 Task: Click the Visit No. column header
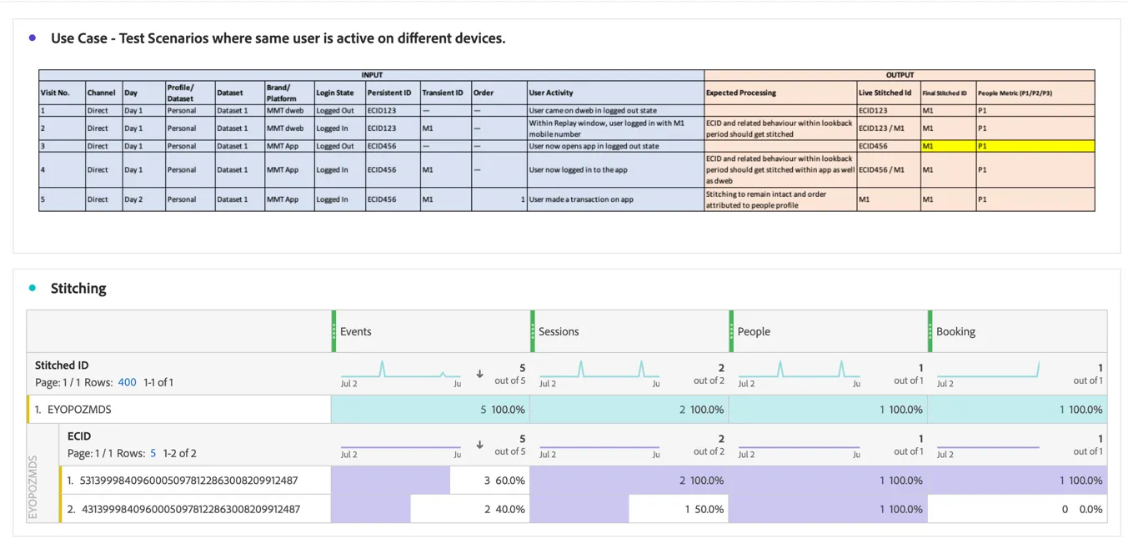(x=62, y=93)
